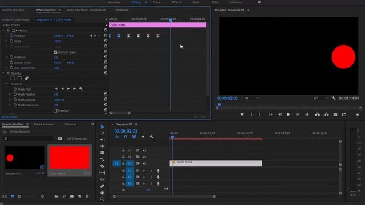
Task: Expand the Position property
Action: coord(6,36)
